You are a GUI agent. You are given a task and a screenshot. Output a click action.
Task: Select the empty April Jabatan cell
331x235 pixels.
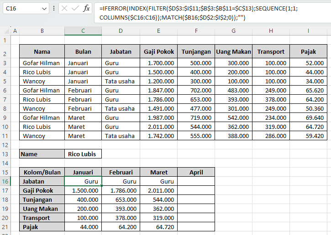(x=196, y=181)
